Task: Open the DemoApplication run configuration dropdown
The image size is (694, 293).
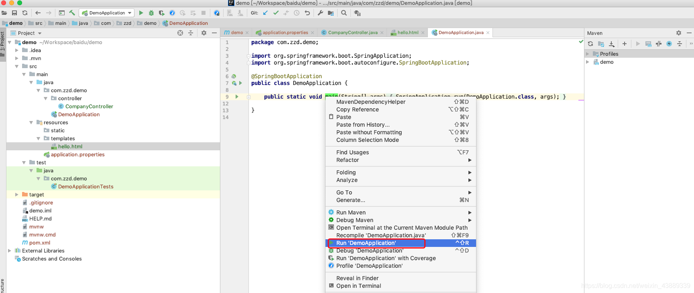Action: point(107,13)
